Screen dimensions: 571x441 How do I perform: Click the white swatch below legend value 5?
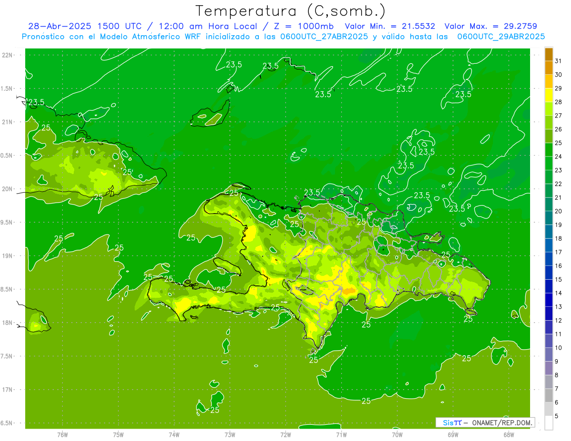(x=549, y=422)
